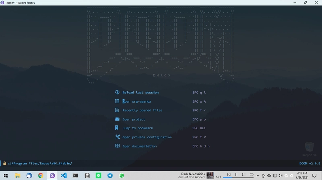Toggle repeat in the taskbar music player
The height and width of the screenshot is (180, 322).
coord(251,174)
